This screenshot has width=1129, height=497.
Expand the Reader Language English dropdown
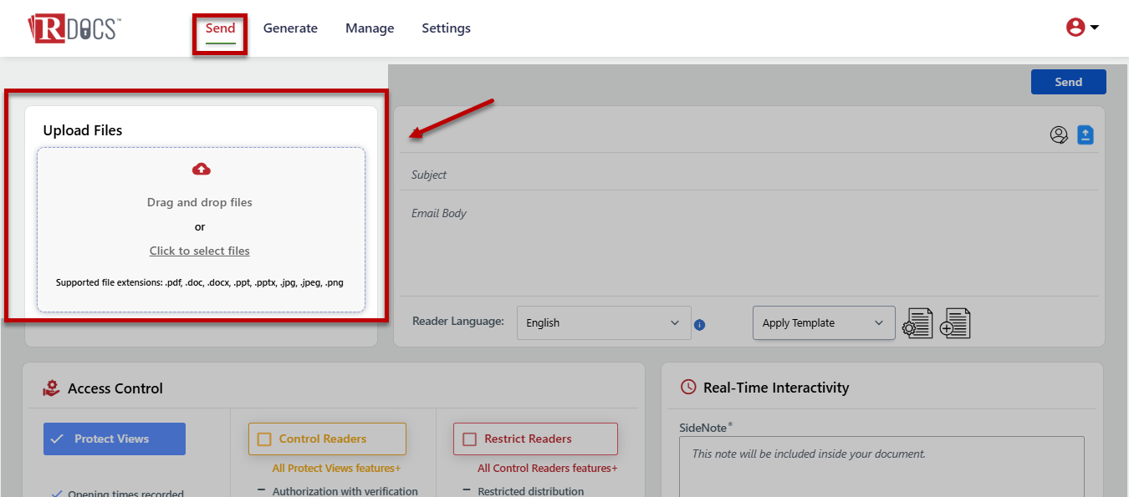(x=603, y=323)
